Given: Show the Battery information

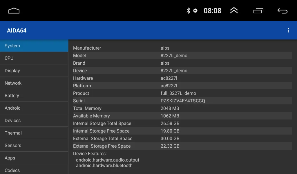Looking at the screenshot, I should (34, 96).
